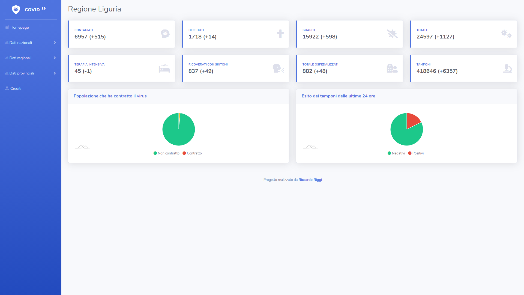This screenshot has width=524, height=295.
Task: Click the hospital building icon in Totale Ospedalizzati
Action: [392, 68]
